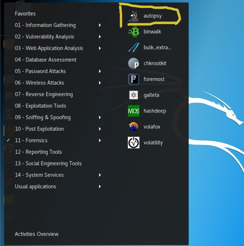Open 06 - Wireless Attacks category
The width and height of the screenshot is (244, 246).
click(x=40, y=83)
